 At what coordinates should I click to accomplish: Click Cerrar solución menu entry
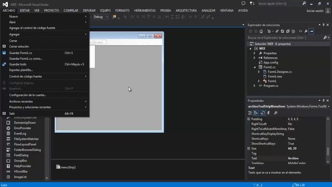pyautogui.click(x=45, y=46)
